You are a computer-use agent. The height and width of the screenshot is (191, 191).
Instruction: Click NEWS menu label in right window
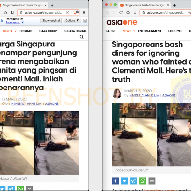pos(127,31)
